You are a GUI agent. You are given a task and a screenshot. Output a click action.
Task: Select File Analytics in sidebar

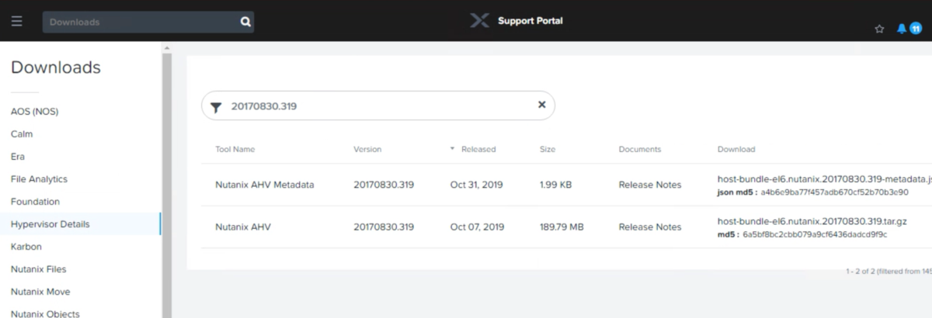39,179
